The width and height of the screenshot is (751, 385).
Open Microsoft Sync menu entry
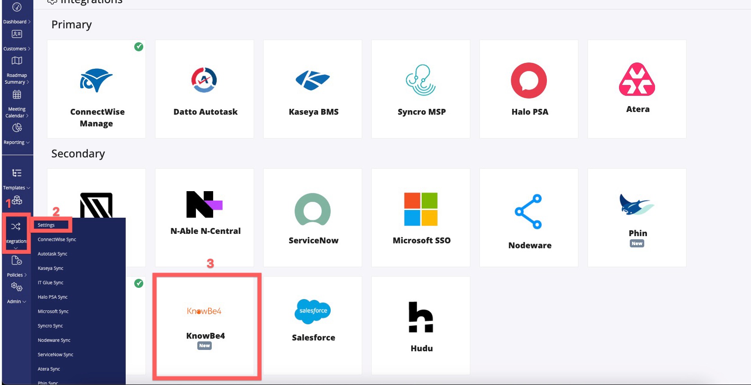[53, 312]
